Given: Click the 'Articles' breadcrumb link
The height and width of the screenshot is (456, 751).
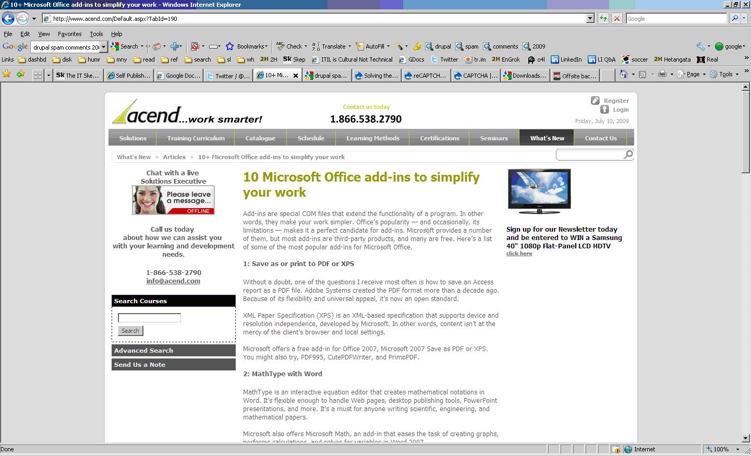Looking at the screenshot, I should tap(174, 157).
